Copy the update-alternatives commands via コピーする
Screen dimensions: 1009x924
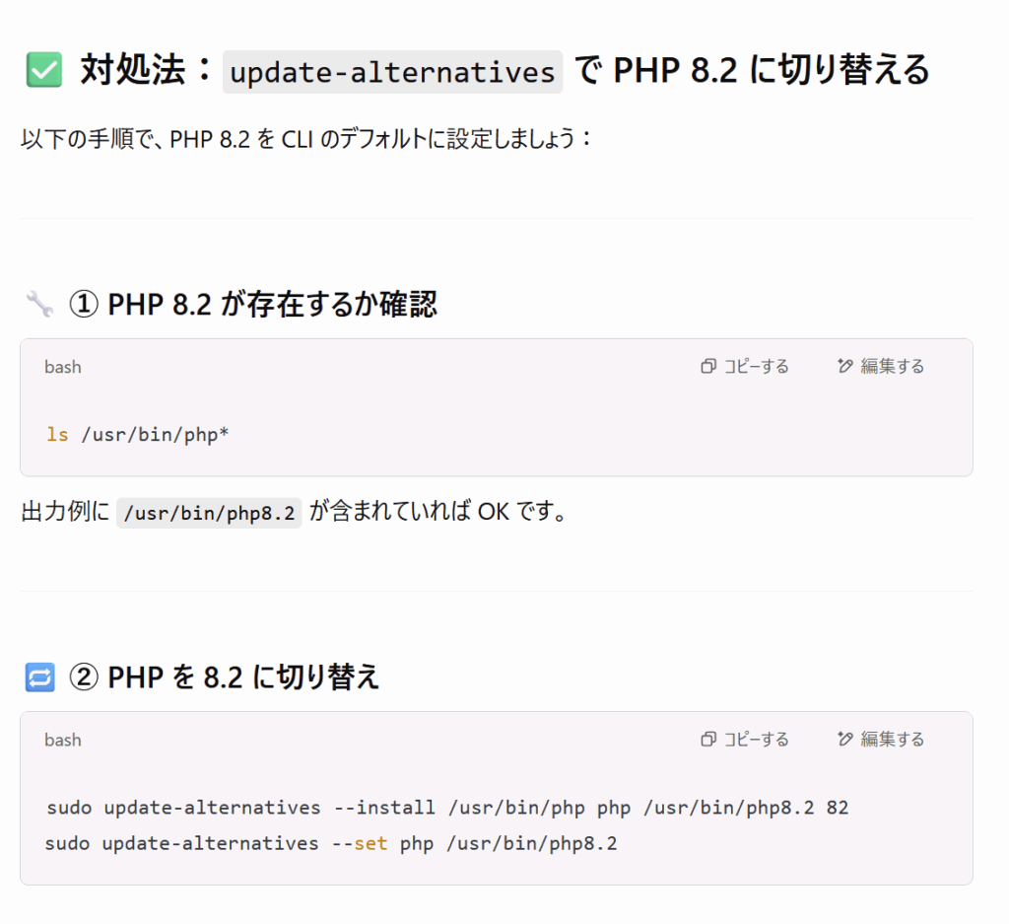coord(745,740)
